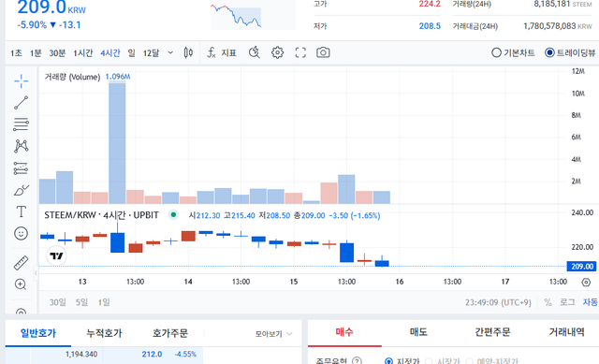The image size is (599, 364).
Task: Select the crosshair cursor tool
Action: pyautogui.click(x=21, y=81)
